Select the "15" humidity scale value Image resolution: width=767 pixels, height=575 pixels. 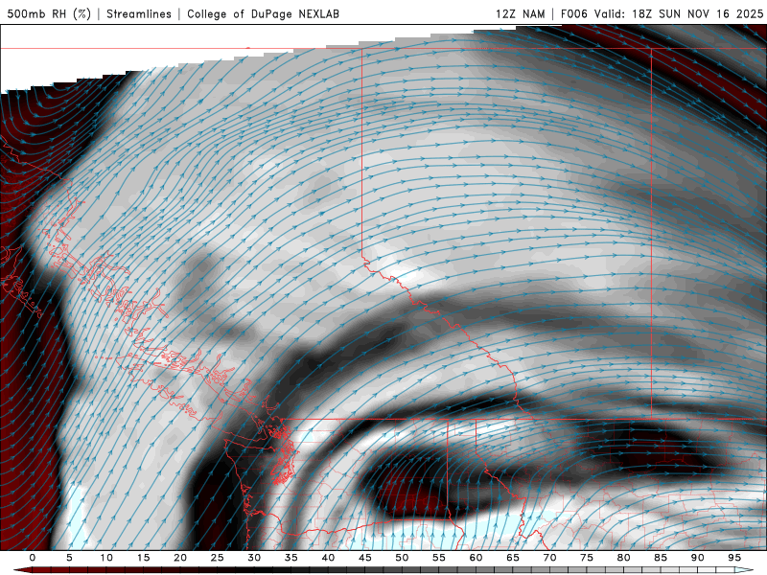point(143,558)
